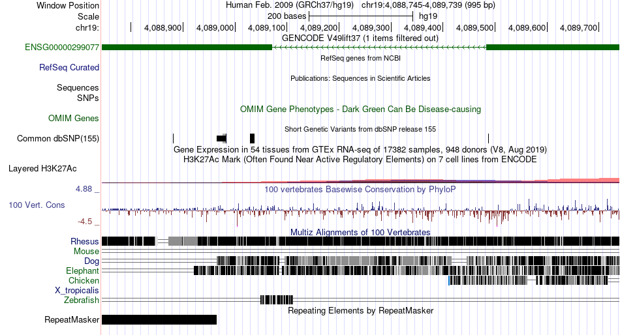Click the -4.5 PhyloP lower limit value
This screenshot has height=335, width=620.
(x=85, y=222)
